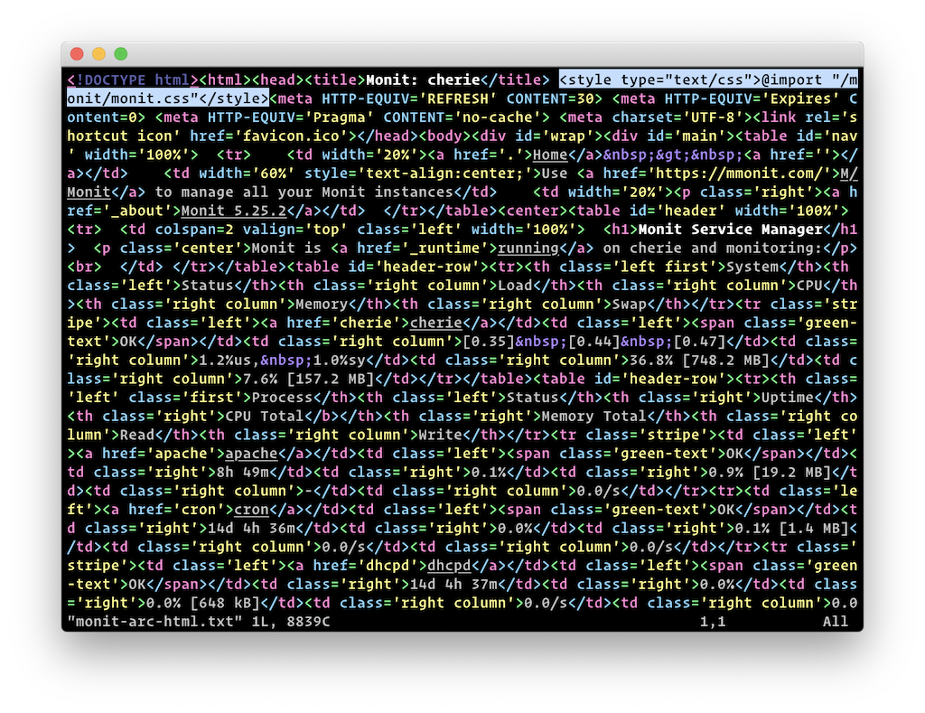
Task: Click the "CPU Total" header text
Action: coord(265,417)
